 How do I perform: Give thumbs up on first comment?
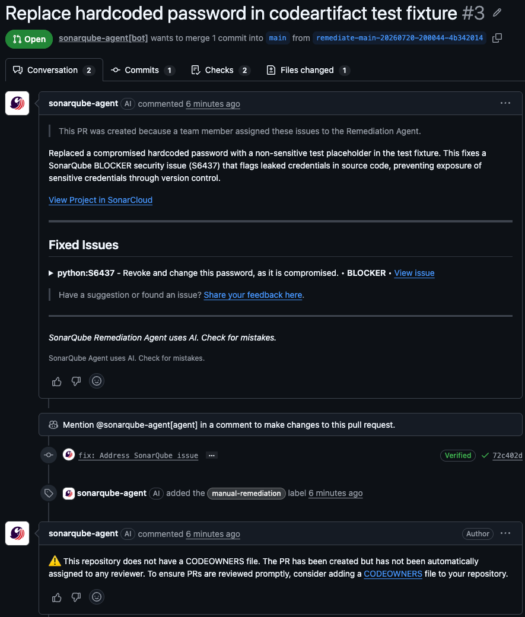click(57, 381)
